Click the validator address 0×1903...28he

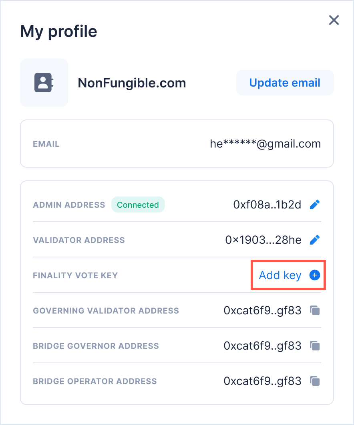click(263, 240)
